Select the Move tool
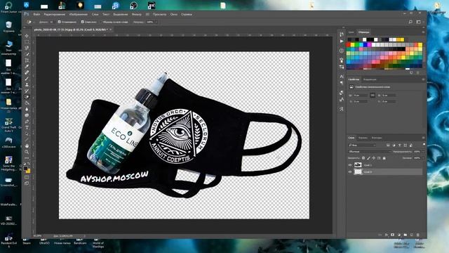This screenshot has width=449, height=253. click(27, 36)
